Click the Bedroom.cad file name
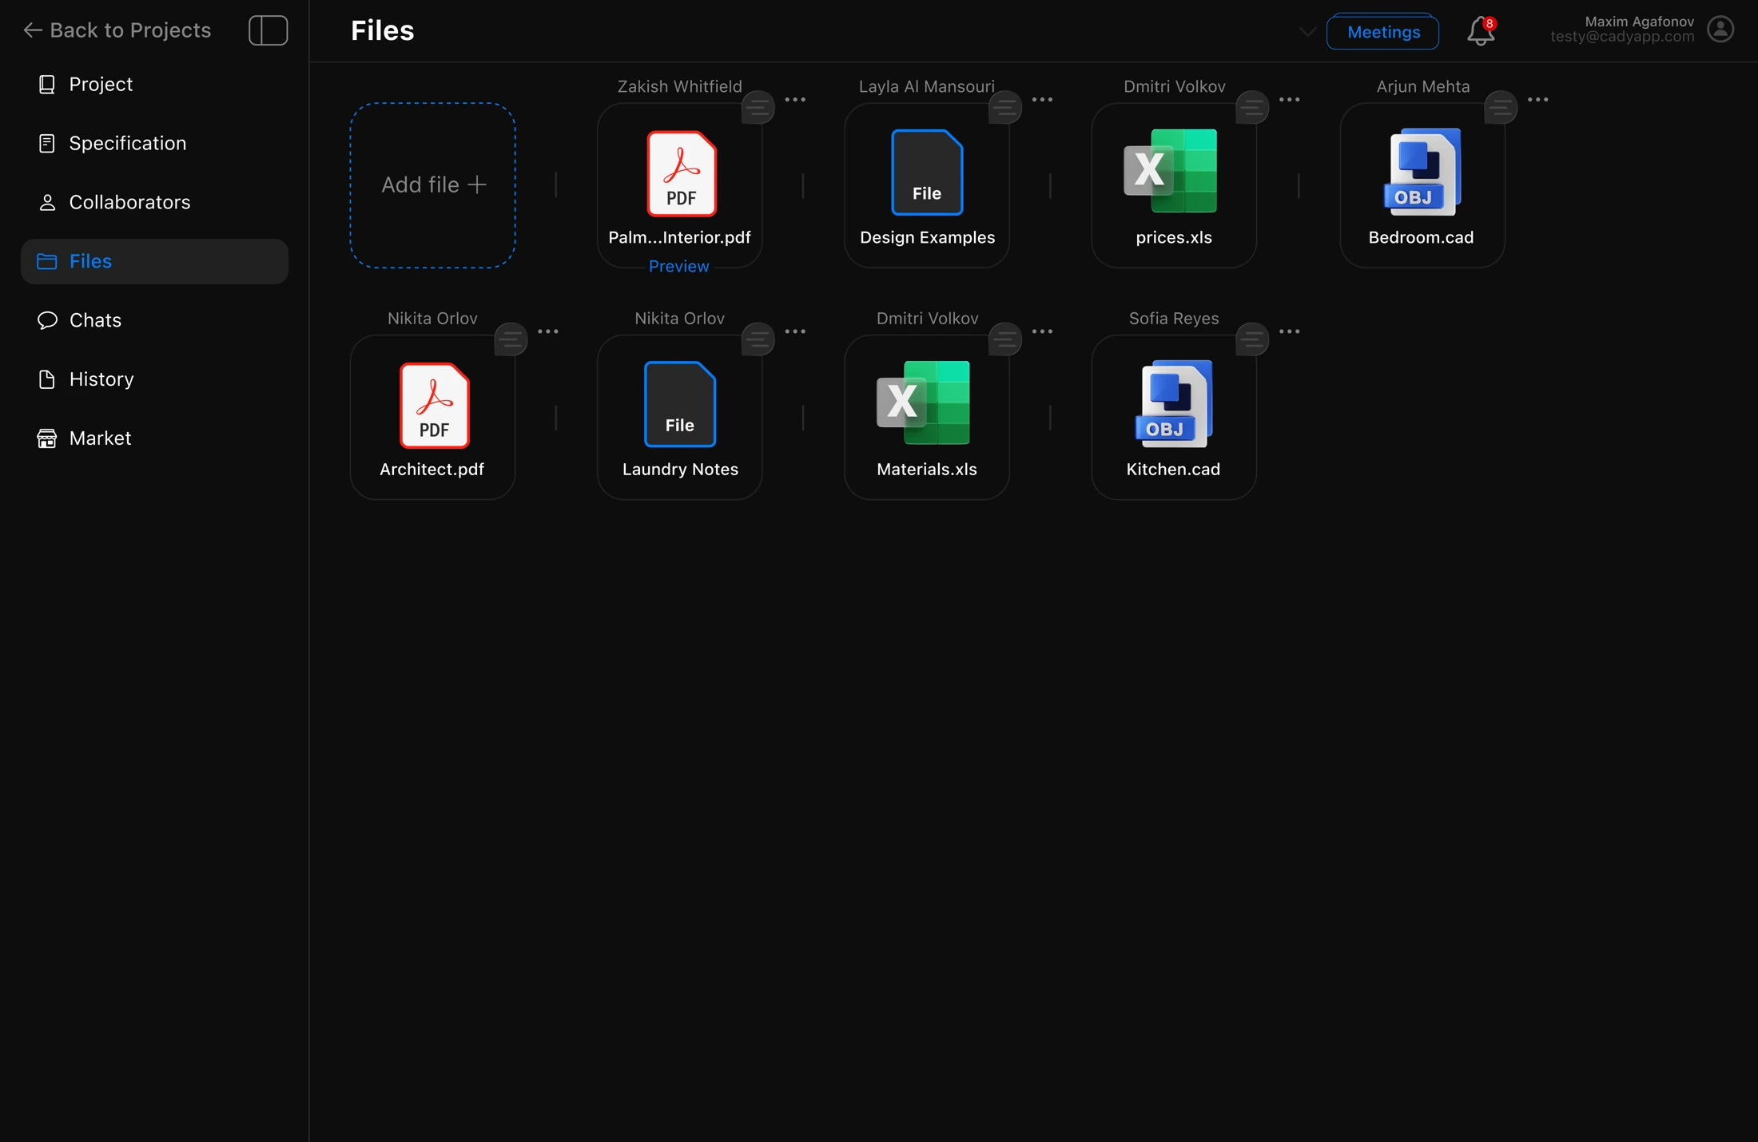This screenshot has width=1758, height=1142. 1421,237
